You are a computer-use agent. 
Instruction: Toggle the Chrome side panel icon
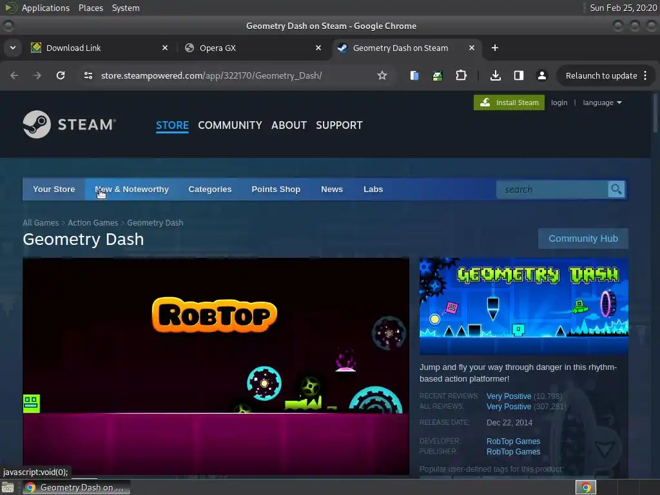(x=519, y=75)
